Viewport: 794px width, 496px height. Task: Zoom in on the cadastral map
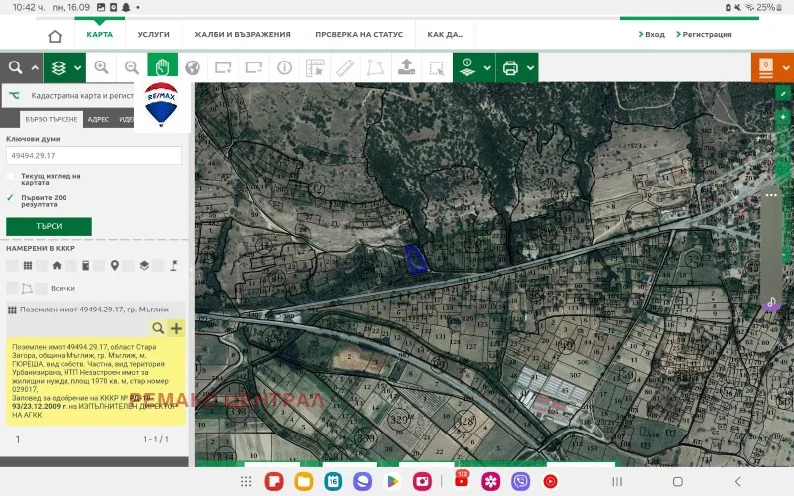(x=101, y=68)
